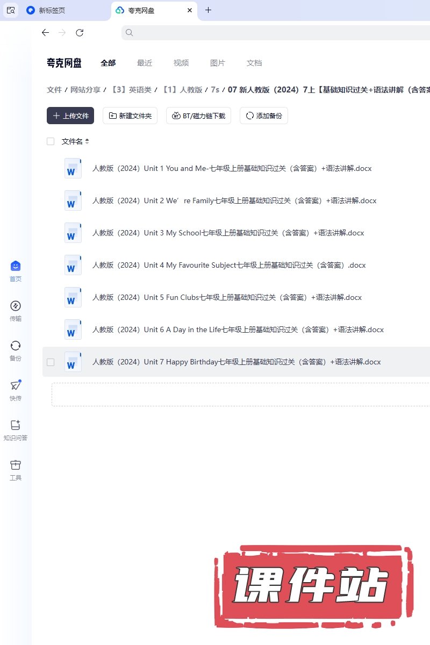Open the 首页 home sidebar icon

[16, 266]
